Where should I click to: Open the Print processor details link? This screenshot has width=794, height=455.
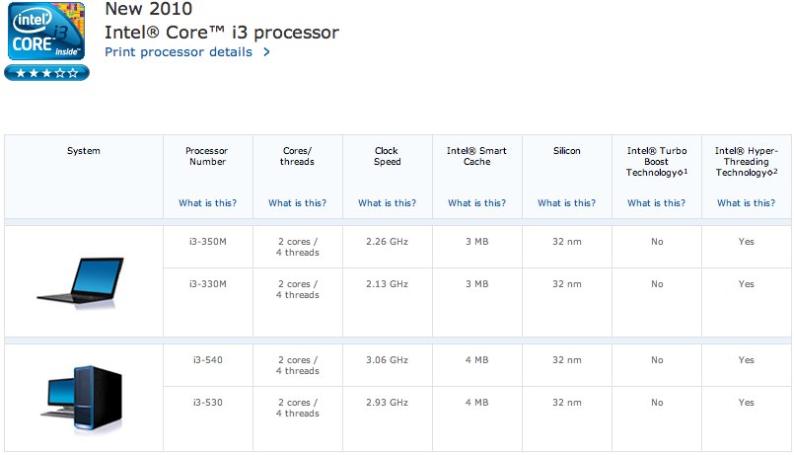[x=179, y=52]
